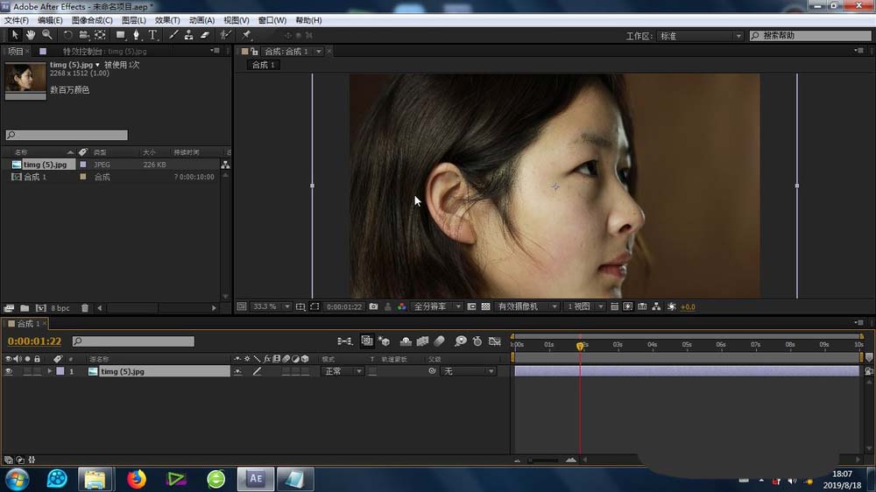This screenshot has height=492, width=876.
Task: Open the 效果(T) menu
Action: click(167, 20)
